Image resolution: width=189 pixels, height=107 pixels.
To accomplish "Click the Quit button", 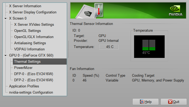I will (x=174, y=102).
